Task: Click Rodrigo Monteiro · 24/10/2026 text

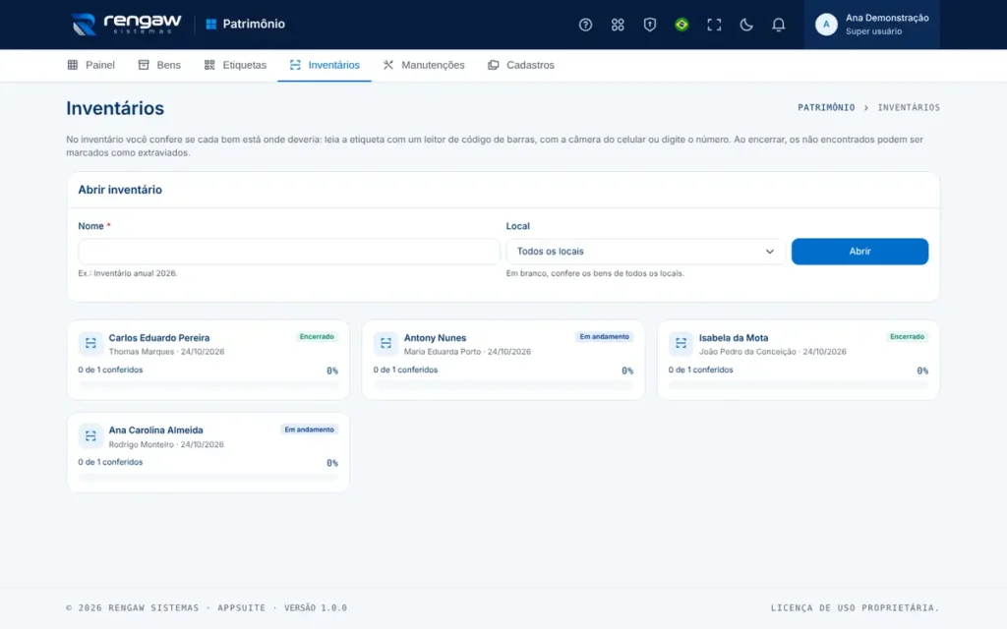Action: pyautogui.click(x=166, y=444)
